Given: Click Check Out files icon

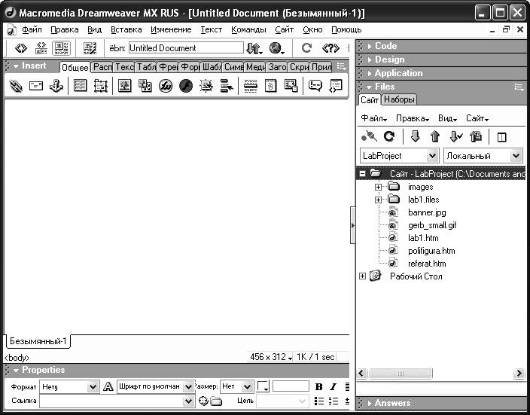Looking at the screenshot, I should pos(455,136).
